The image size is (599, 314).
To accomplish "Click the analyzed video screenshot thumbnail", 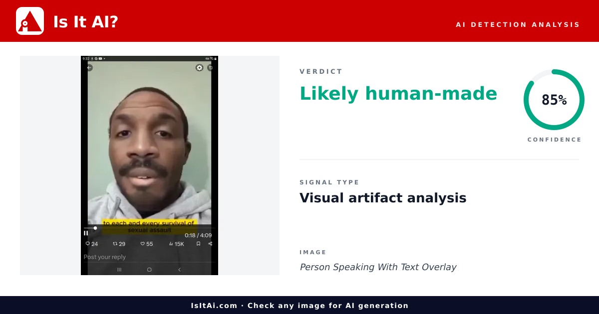I will pos(149,165).
